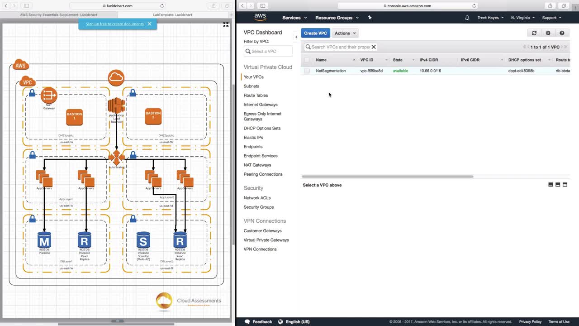Click the Create VPC button
The width and height of the screenshot is (579, 326).
(x=315, y=33)
